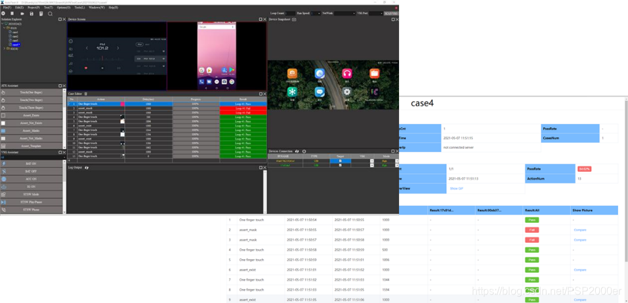Click ACC ON in VSG Assistant
Viewport: 628px width, 303px height.
coord(33,179)
